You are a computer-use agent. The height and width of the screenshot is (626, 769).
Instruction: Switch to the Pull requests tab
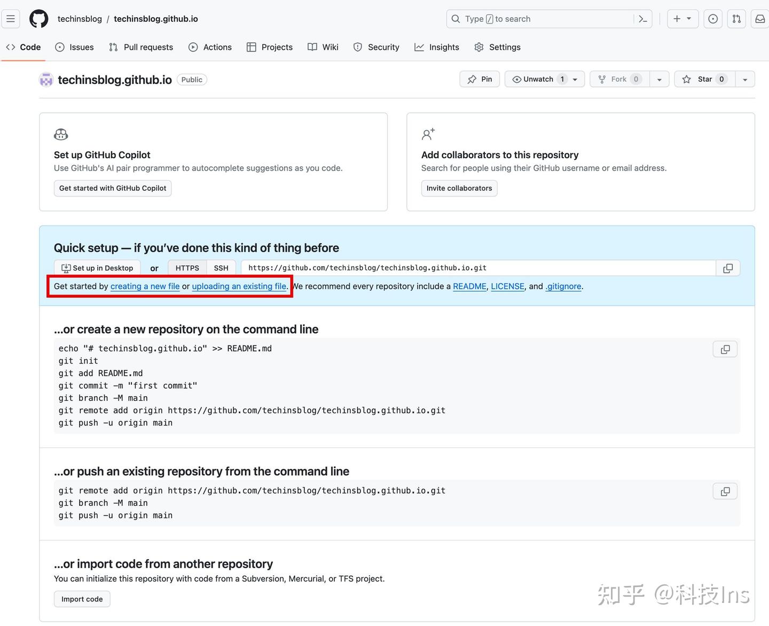141,47
